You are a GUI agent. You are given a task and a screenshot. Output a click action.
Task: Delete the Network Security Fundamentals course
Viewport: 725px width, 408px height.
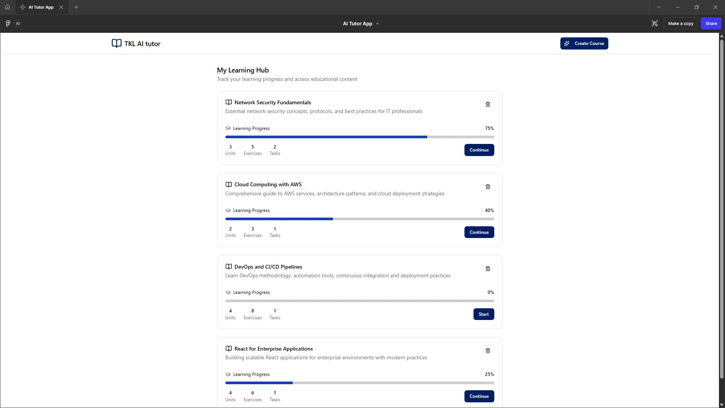pyautogui.click(x=487, y=104)
